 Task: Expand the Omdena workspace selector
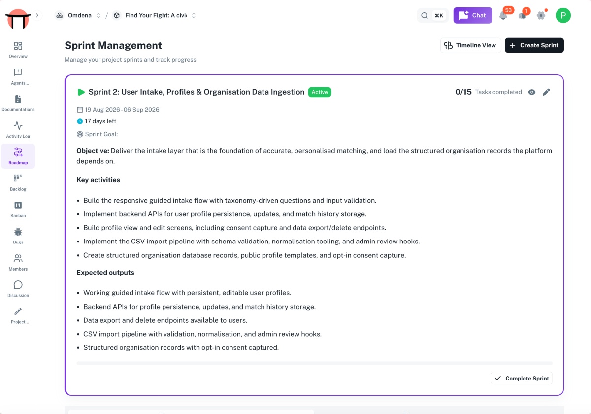pyautogui.click(x=78, y=15)
